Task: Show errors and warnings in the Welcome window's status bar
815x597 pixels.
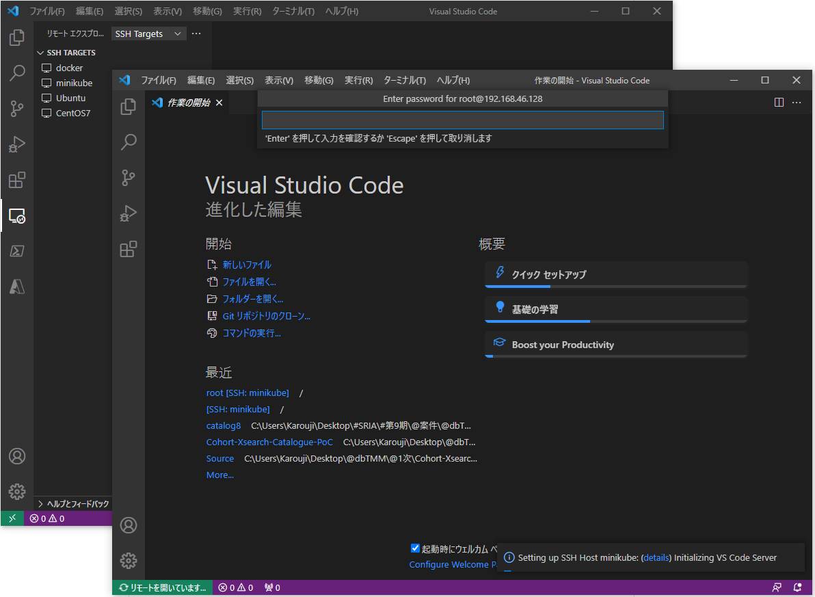Action: [x=235, y=587]
